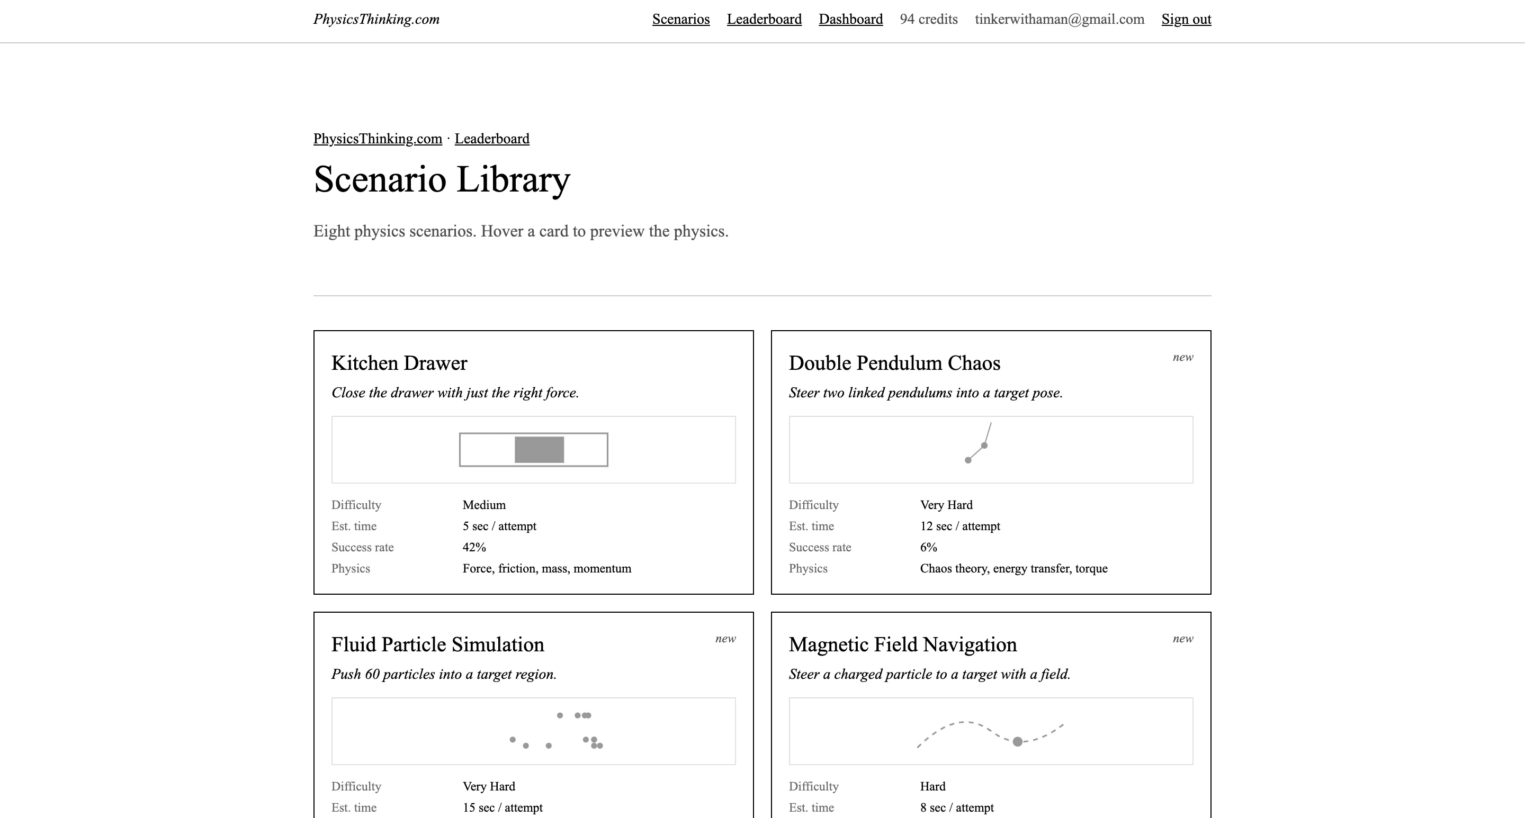Open the Double Pendulum Chaos scenario title

tap(894, 362)
